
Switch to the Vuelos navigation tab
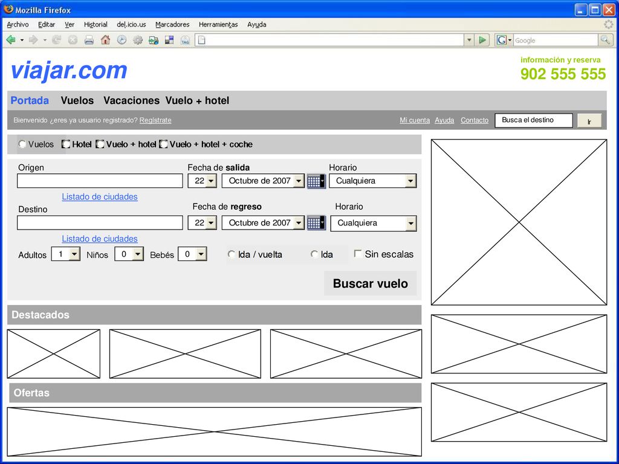(77, 101)
